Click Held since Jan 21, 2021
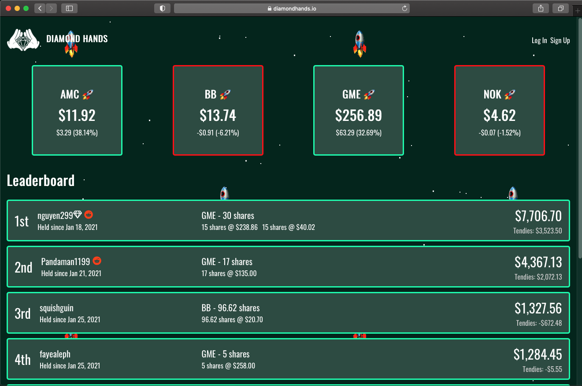Screen dimensions: 582x386 point(71,273)
